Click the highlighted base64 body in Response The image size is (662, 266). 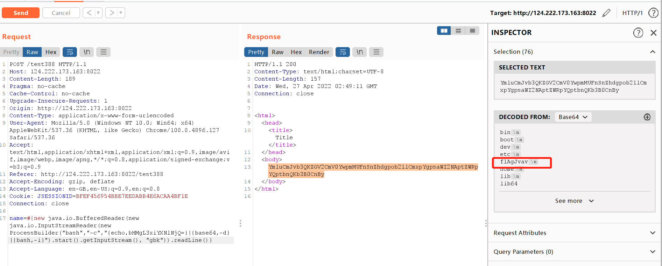pyautogui.click(x=373, y=171)
